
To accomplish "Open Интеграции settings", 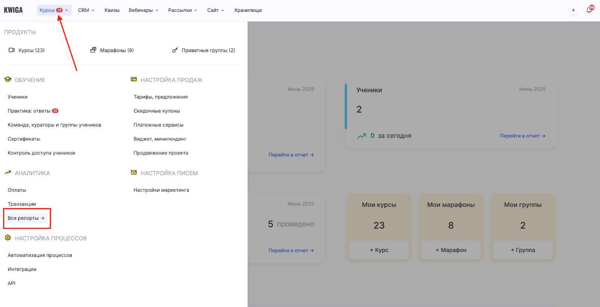I will (x=22, y=269).
